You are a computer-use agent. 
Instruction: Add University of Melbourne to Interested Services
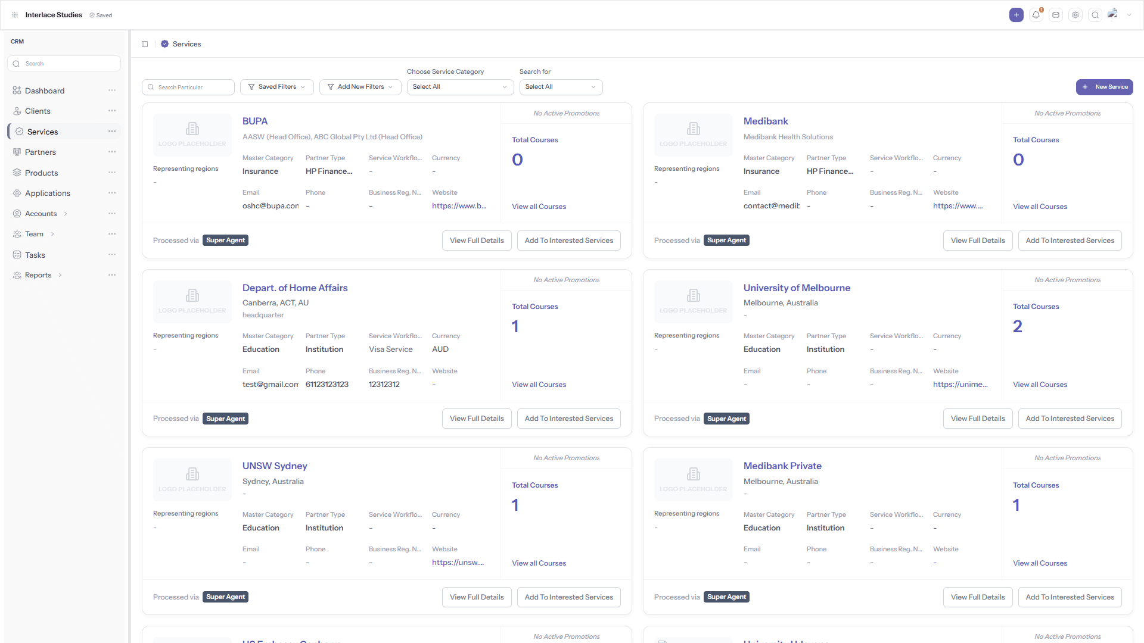coord(1070,419)
